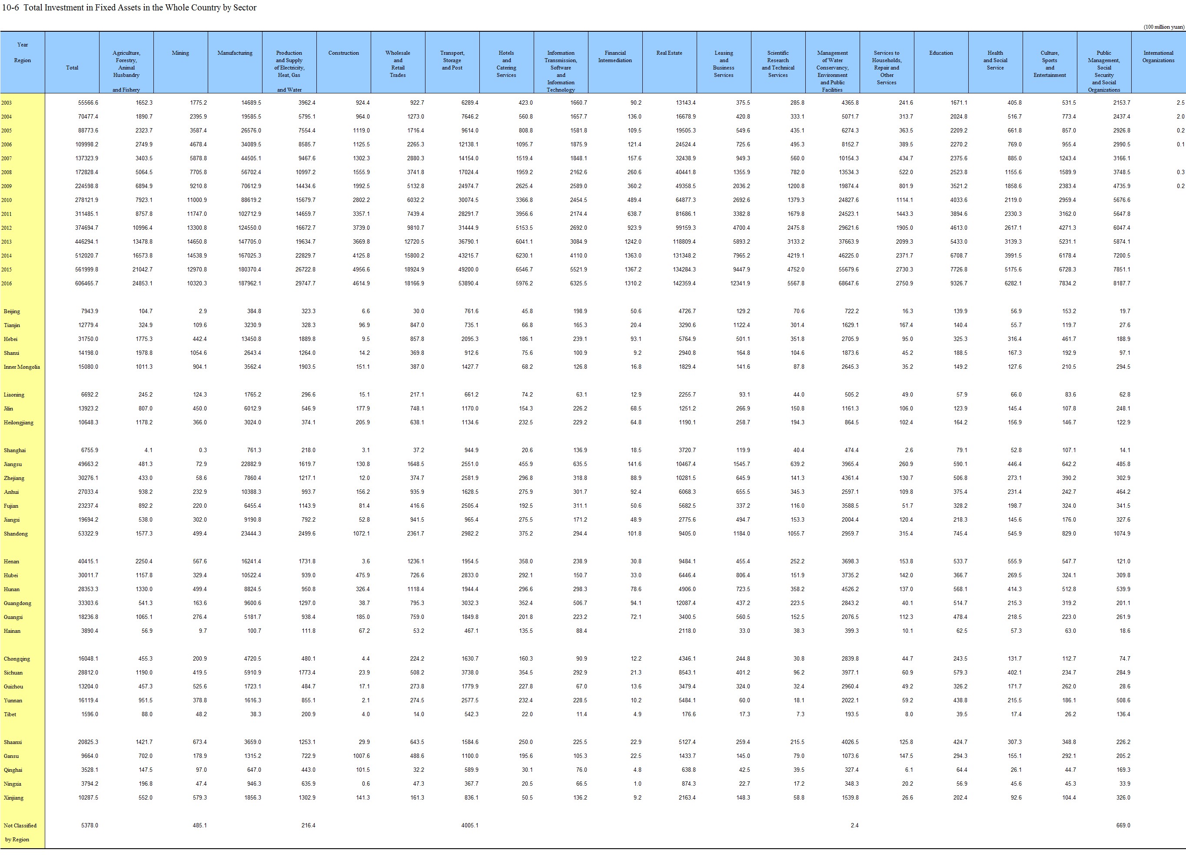Click the 2016 year row label
Viewport: 1186px width, 863px height.
(6, 283)
